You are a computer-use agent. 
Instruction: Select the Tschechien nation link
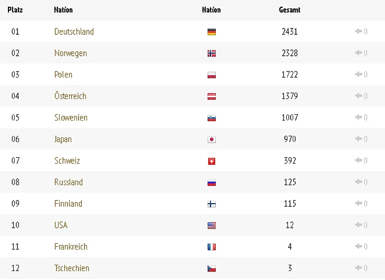[72, 268]
